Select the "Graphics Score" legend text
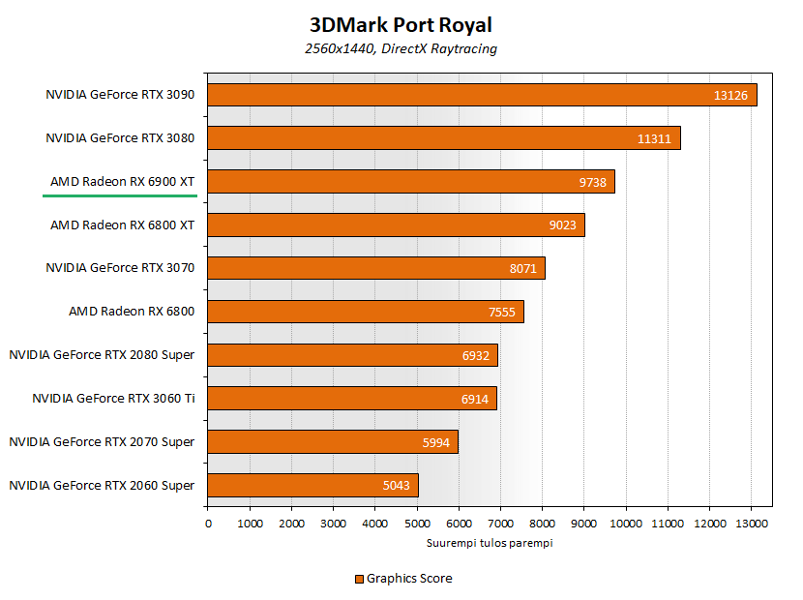803x600 pixels. pos(409,579)
